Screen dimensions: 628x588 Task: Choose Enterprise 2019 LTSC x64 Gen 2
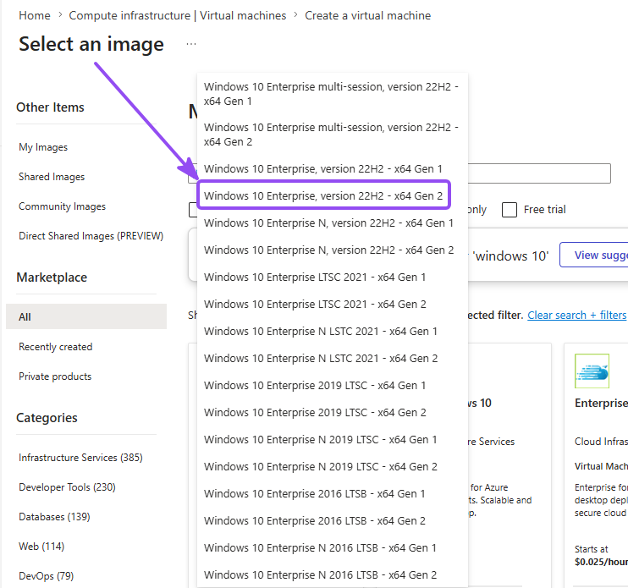pos(332,412)
